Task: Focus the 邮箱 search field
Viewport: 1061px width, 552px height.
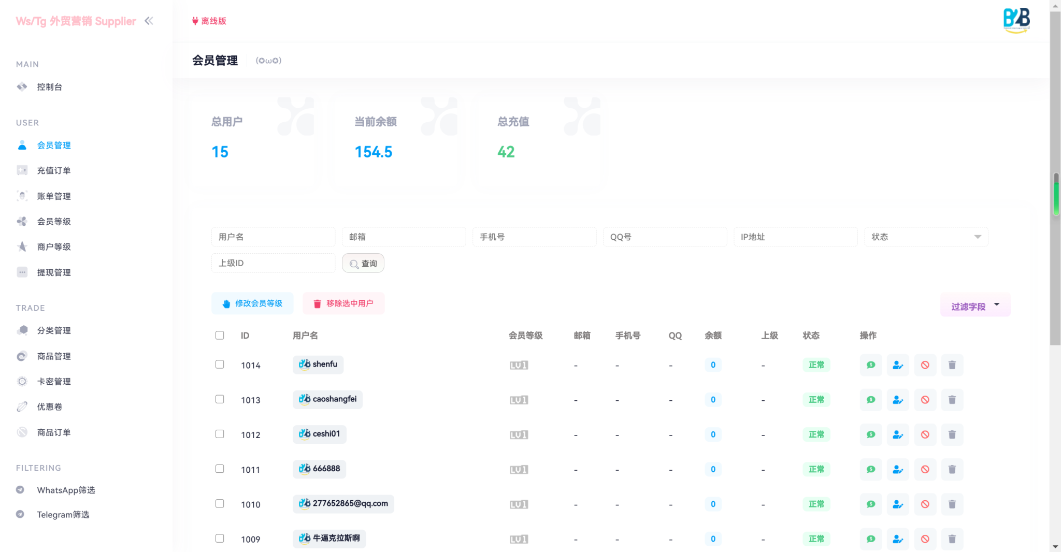Action: 404,237
